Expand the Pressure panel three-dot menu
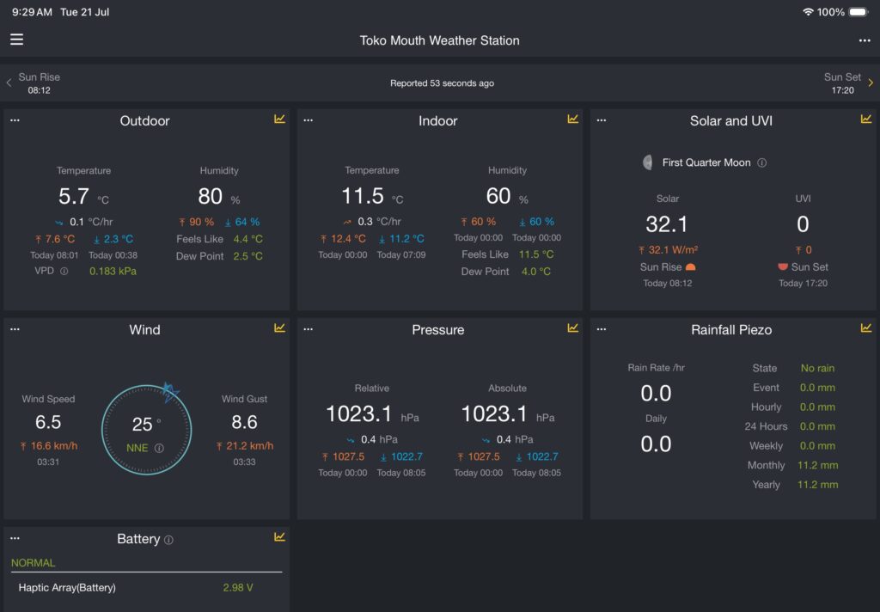Image resolution: width=880 pixels, height=612 pixels. (309, 329)
